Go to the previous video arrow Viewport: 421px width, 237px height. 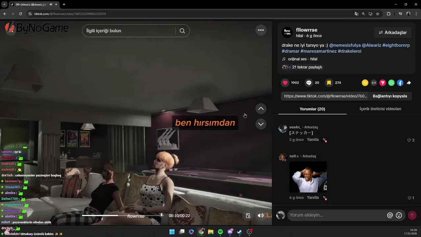pyautogui.click(x=261, y=109)
